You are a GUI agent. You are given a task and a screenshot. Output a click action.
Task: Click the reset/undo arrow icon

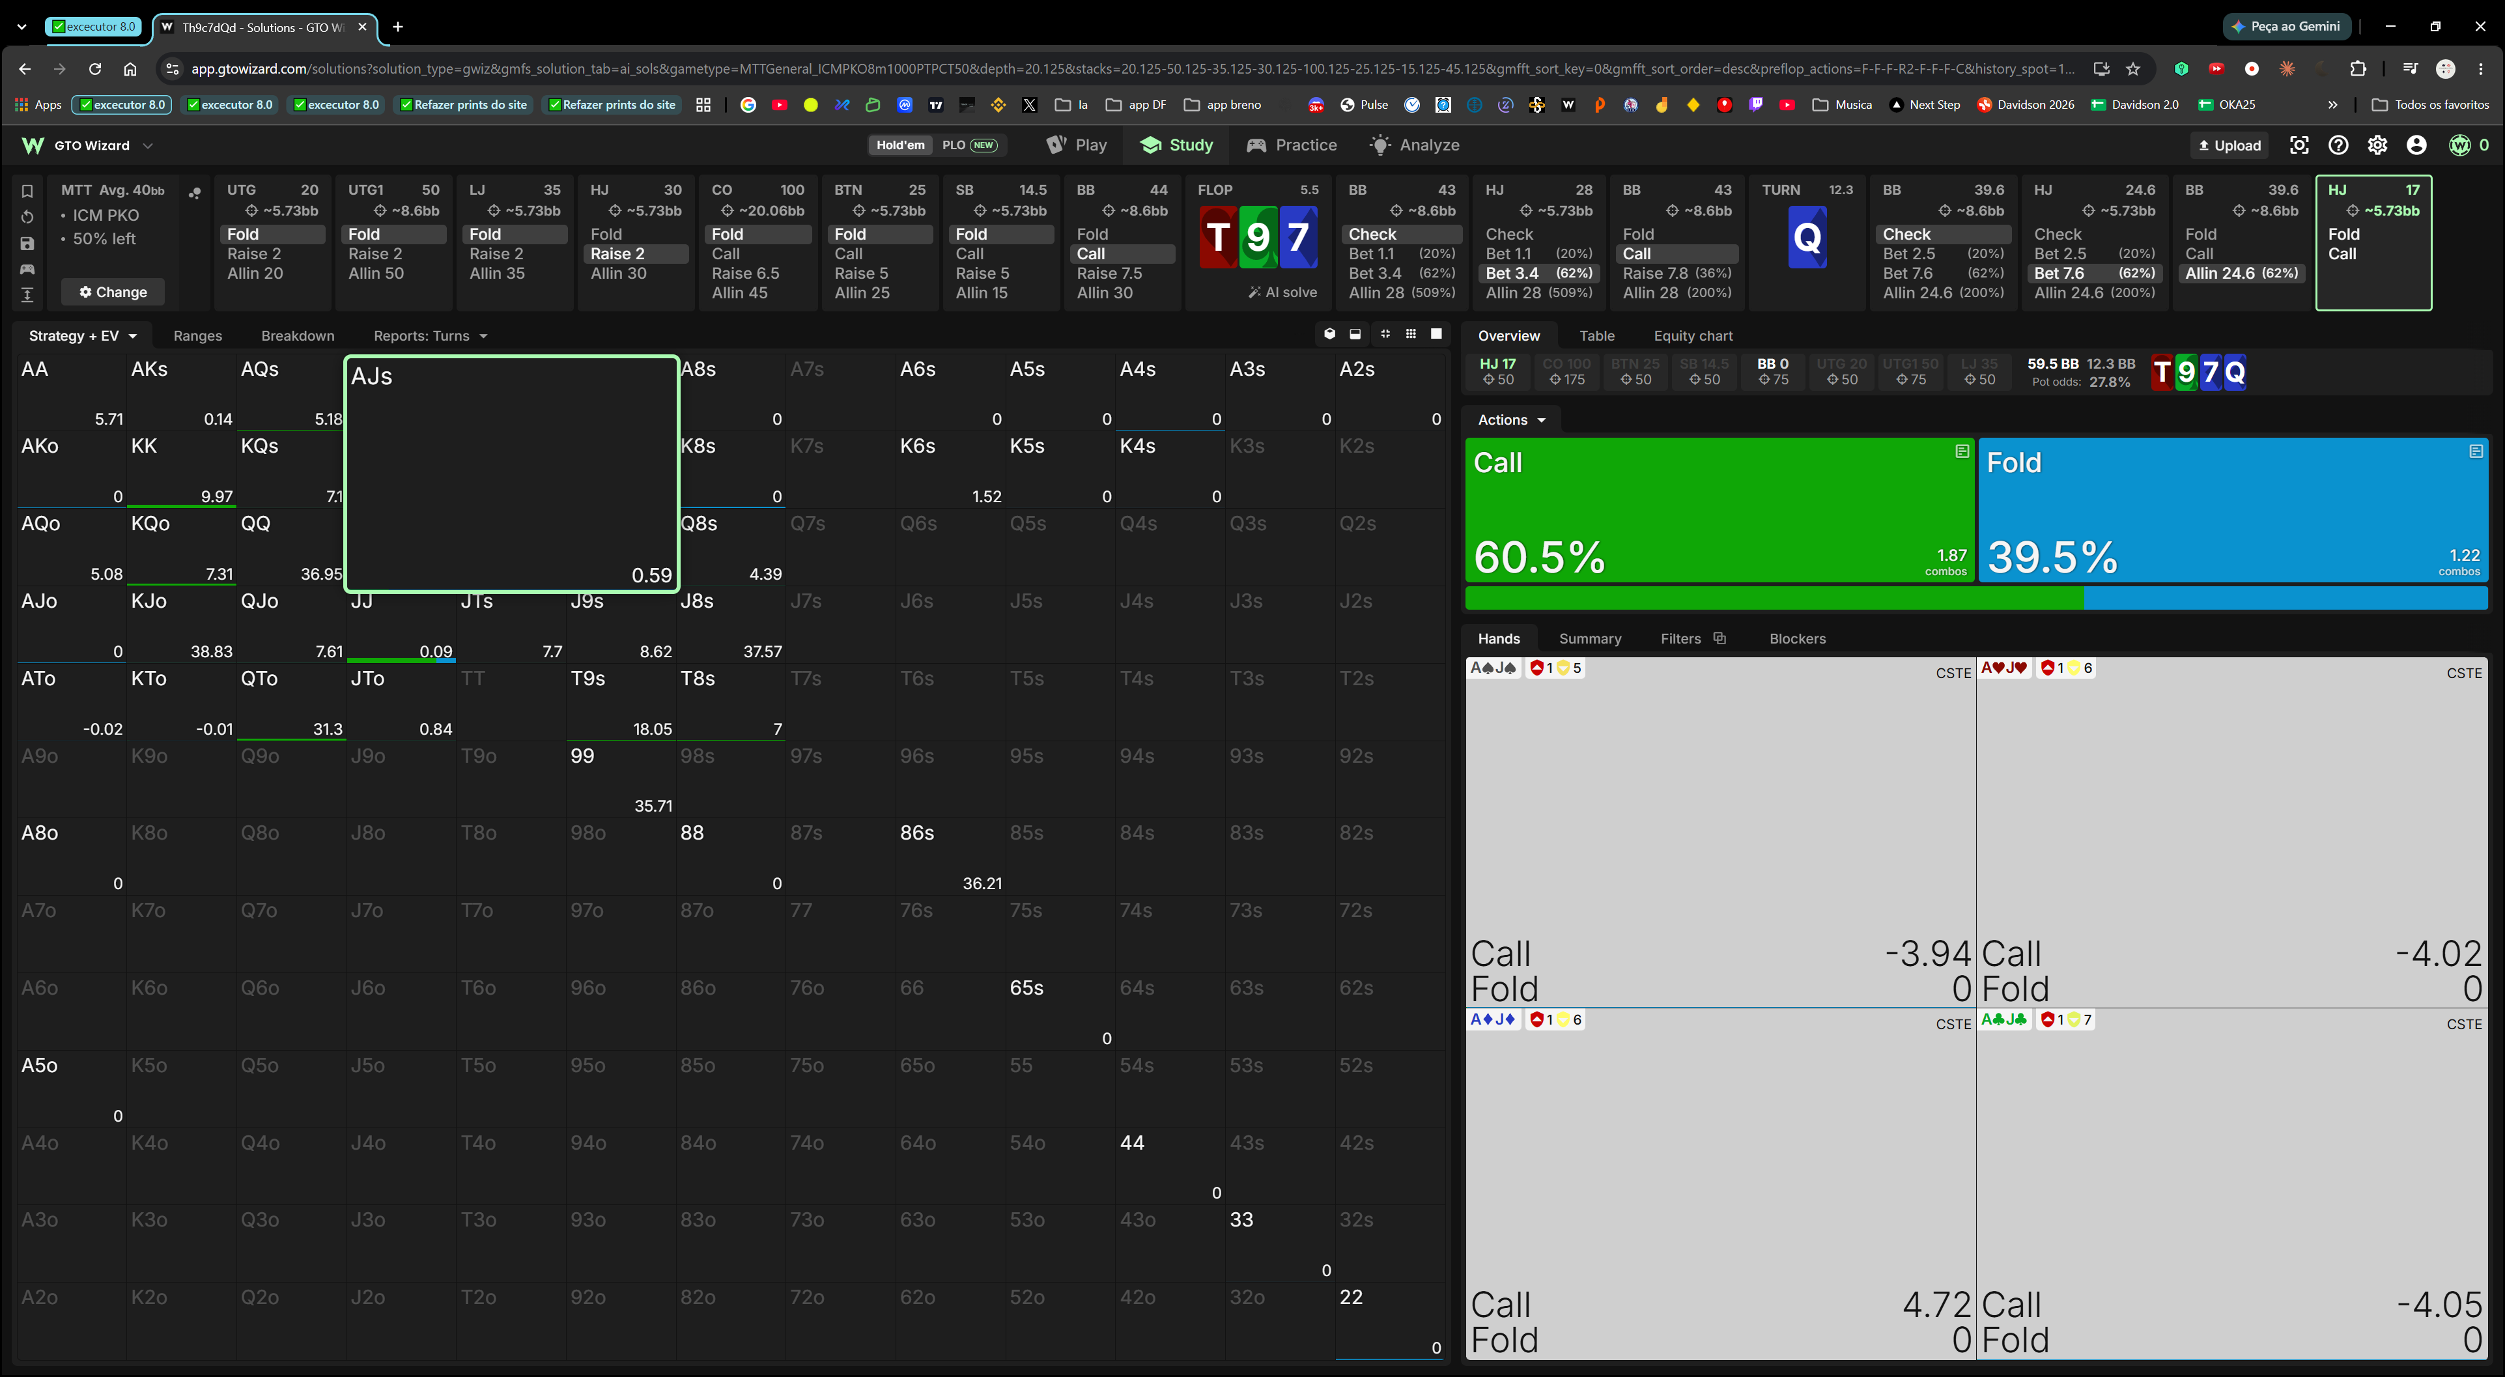(27, 217)
